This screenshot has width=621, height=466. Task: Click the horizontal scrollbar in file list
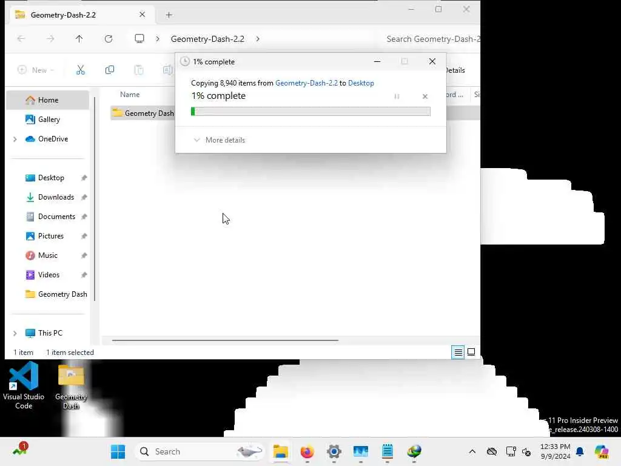(225, 340)
